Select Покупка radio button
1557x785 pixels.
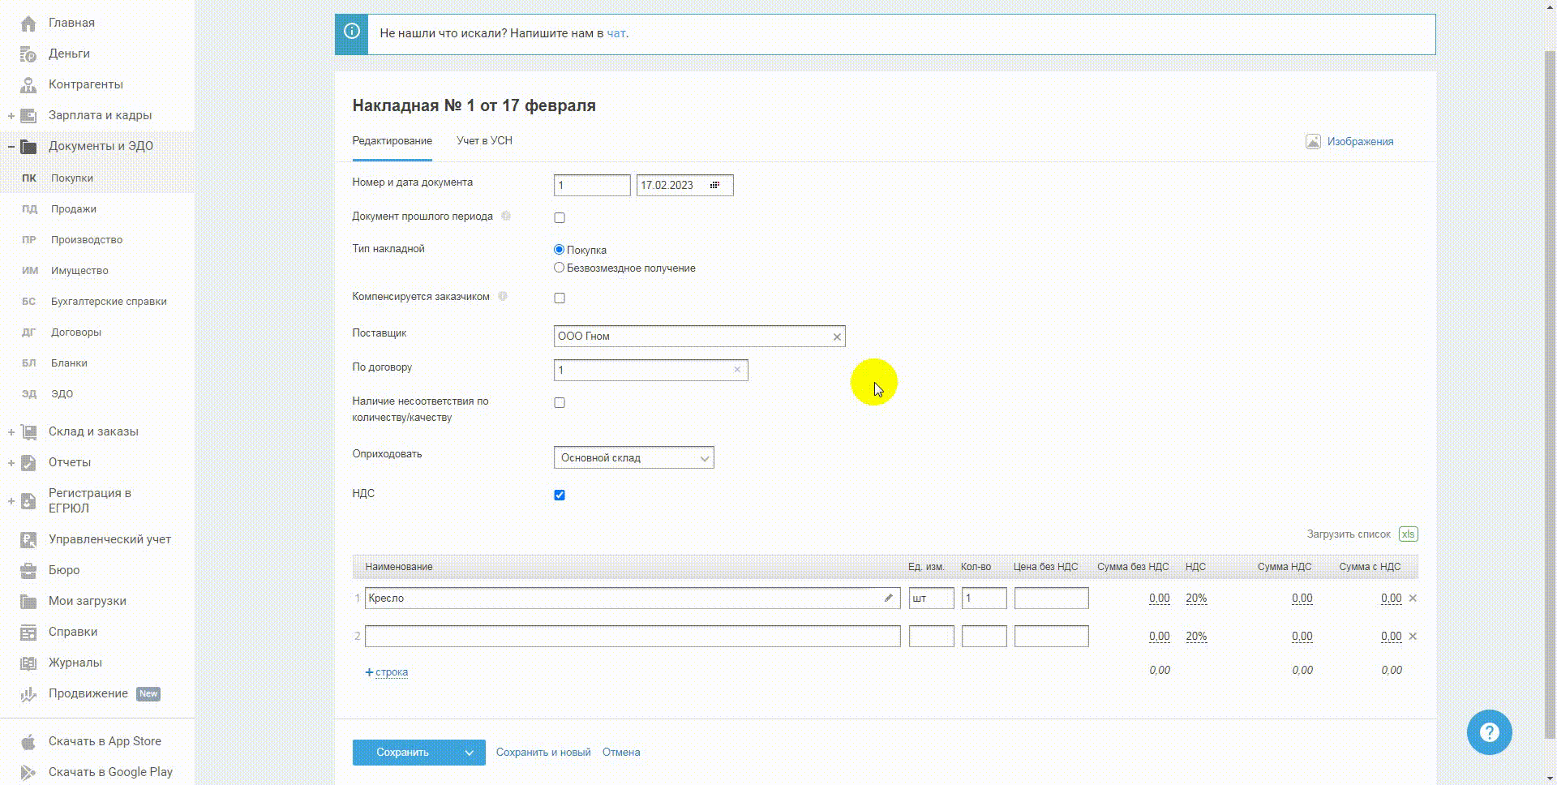pyautogui.click(x=559, y=250)
